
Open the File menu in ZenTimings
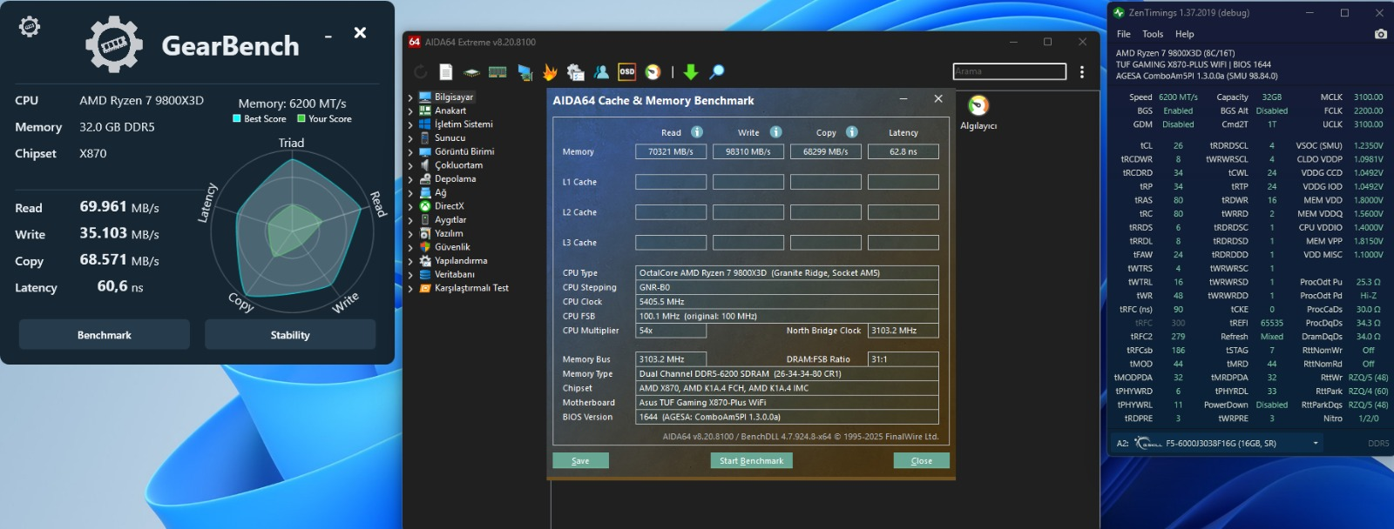coord(1124,34)
